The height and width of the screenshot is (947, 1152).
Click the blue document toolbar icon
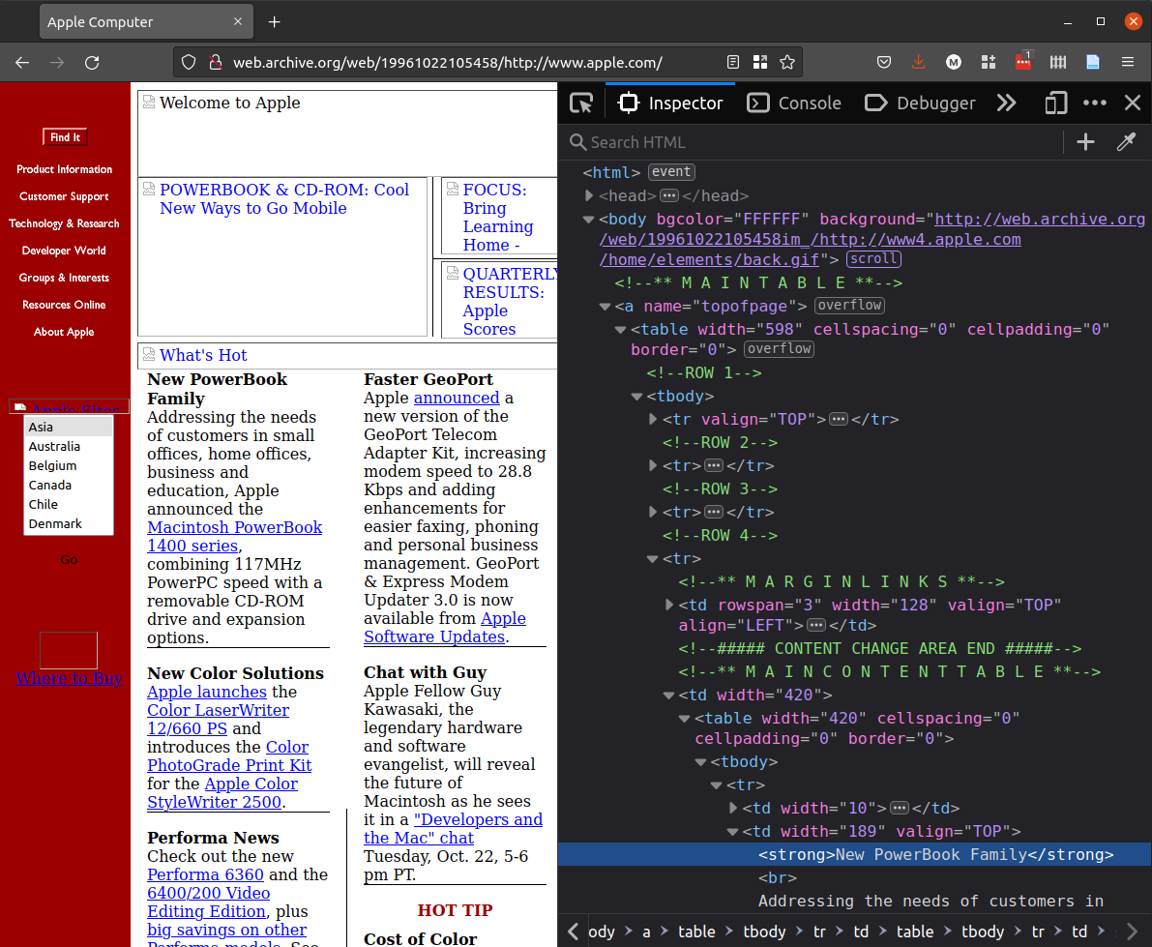pos(1092,63)
